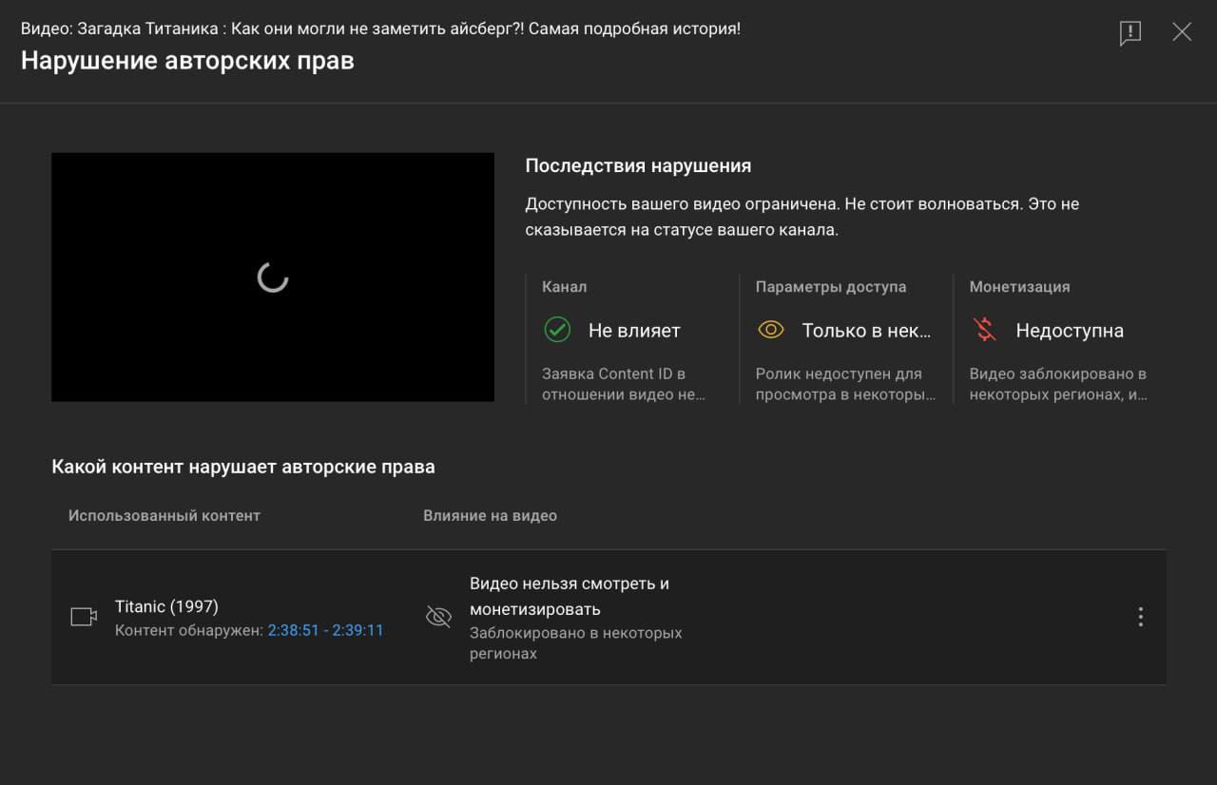This screenshot has height=785, width=1217.
Task: Click the 'Влияние на видео' column header
Action: [490, 515]
